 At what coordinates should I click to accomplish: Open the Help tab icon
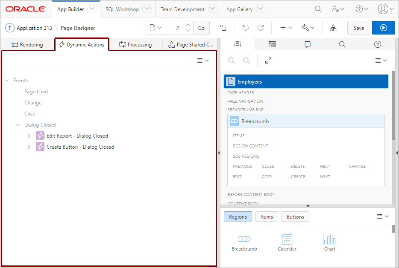tap(378, 44)
